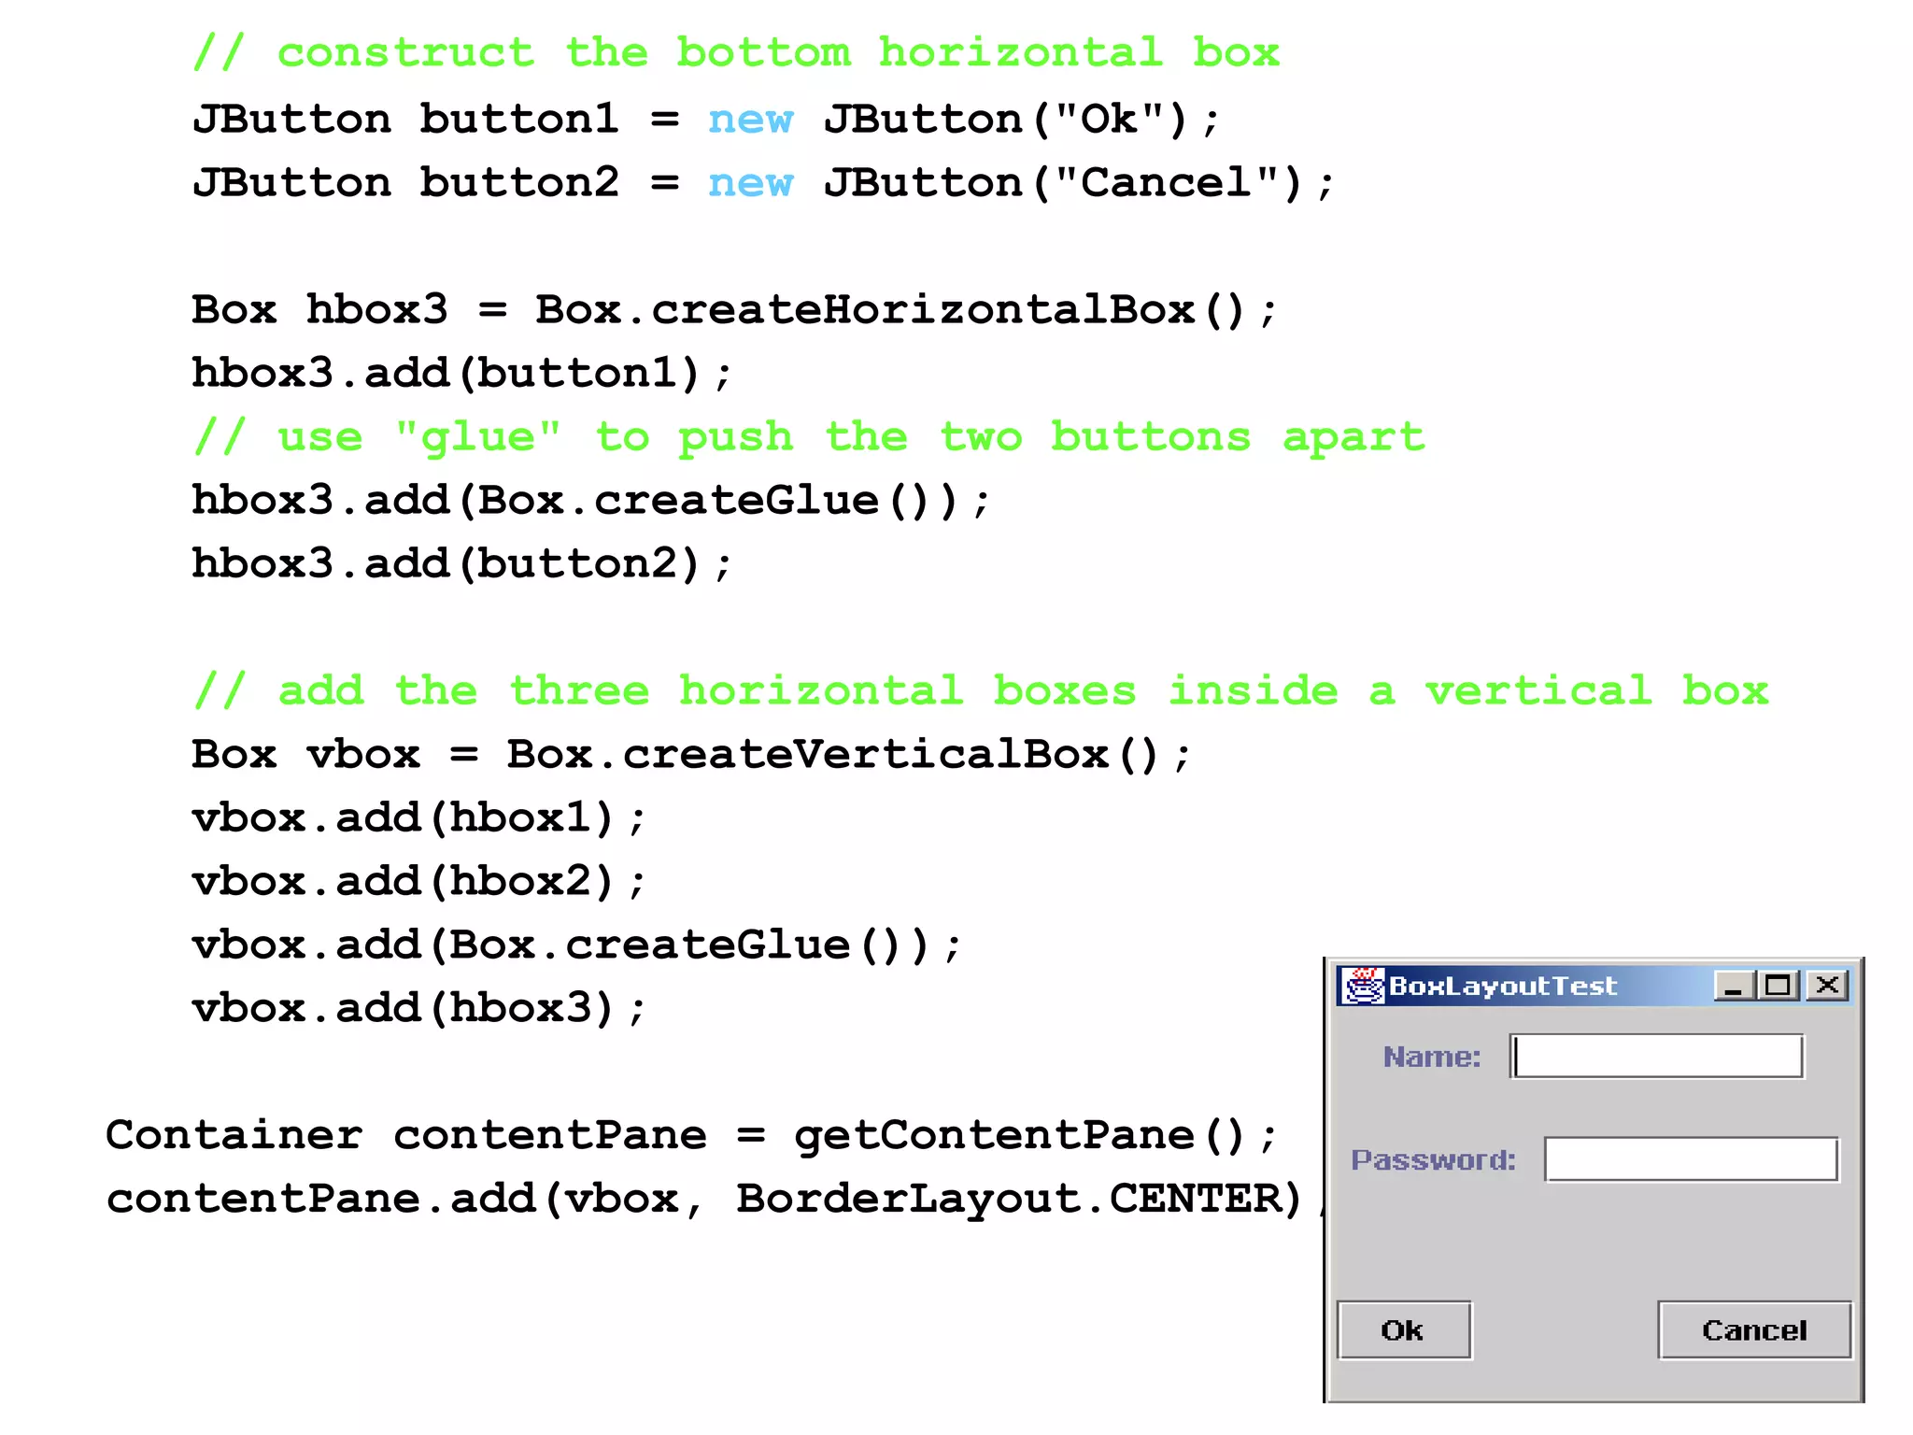Click the line "Box hbox3 = Box.createHorizontalBox();"
1913x1435 pixels.
pyautogui.click(x=734, y=310)
